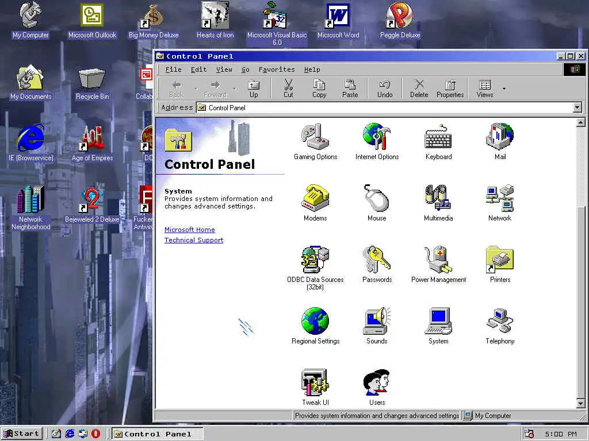The width and height of the screenshot is (589, 441).
Task: Click the Cut scissors toolbar button
Action: [288, 89]
